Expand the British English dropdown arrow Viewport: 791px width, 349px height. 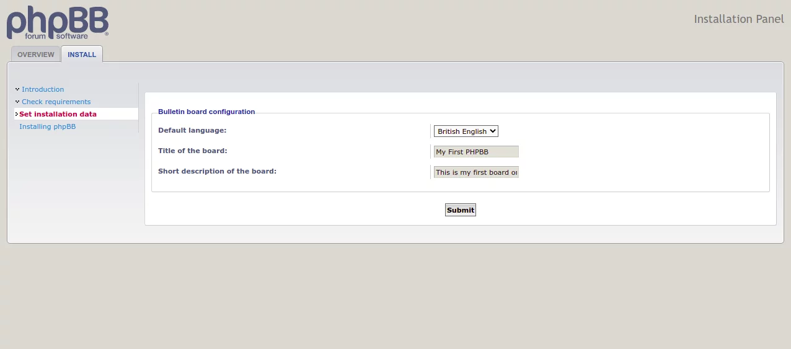pyautogui.click(x=493, y=131)
